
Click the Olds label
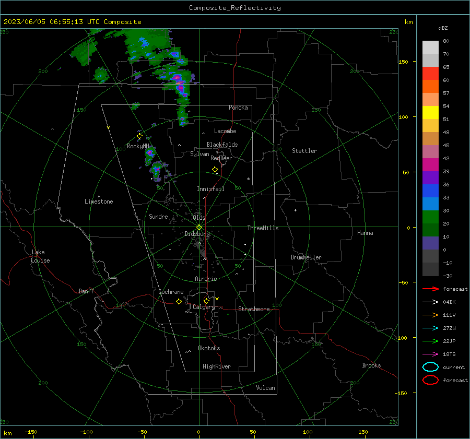click(x=199, y=218)
